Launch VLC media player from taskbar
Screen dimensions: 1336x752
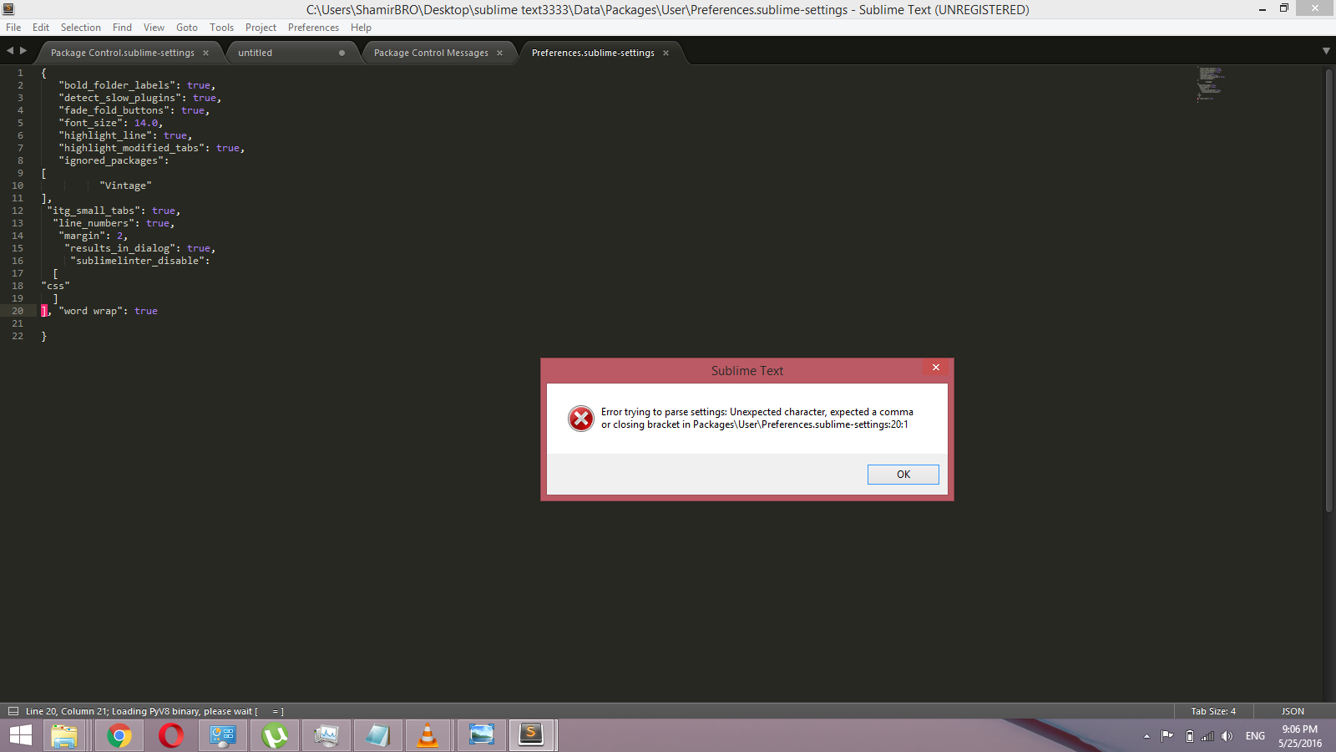(x=428, y=735)
